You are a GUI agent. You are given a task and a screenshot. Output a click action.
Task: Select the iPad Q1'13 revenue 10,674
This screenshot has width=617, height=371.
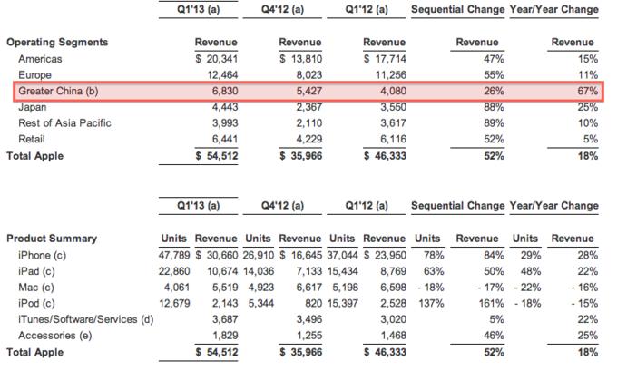coord(222,271)
